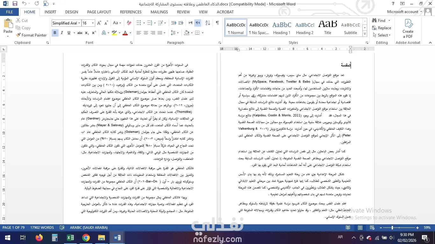Viewport: 435px width, 244px height.
Task: Open the Select dropdown in Editing
Action: coord(381,35)
